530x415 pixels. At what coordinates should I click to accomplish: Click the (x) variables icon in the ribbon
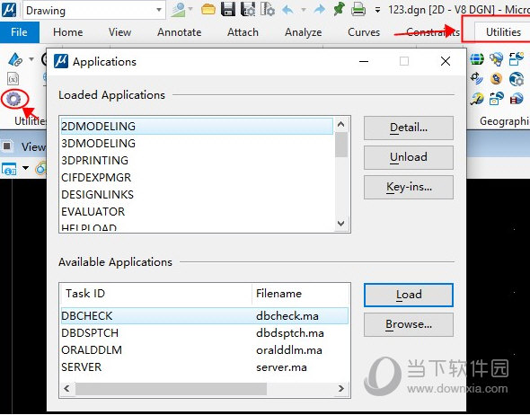[x=13, y=79]
